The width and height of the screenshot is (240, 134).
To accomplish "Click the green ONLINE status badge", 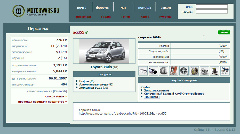I will [224, 32].
